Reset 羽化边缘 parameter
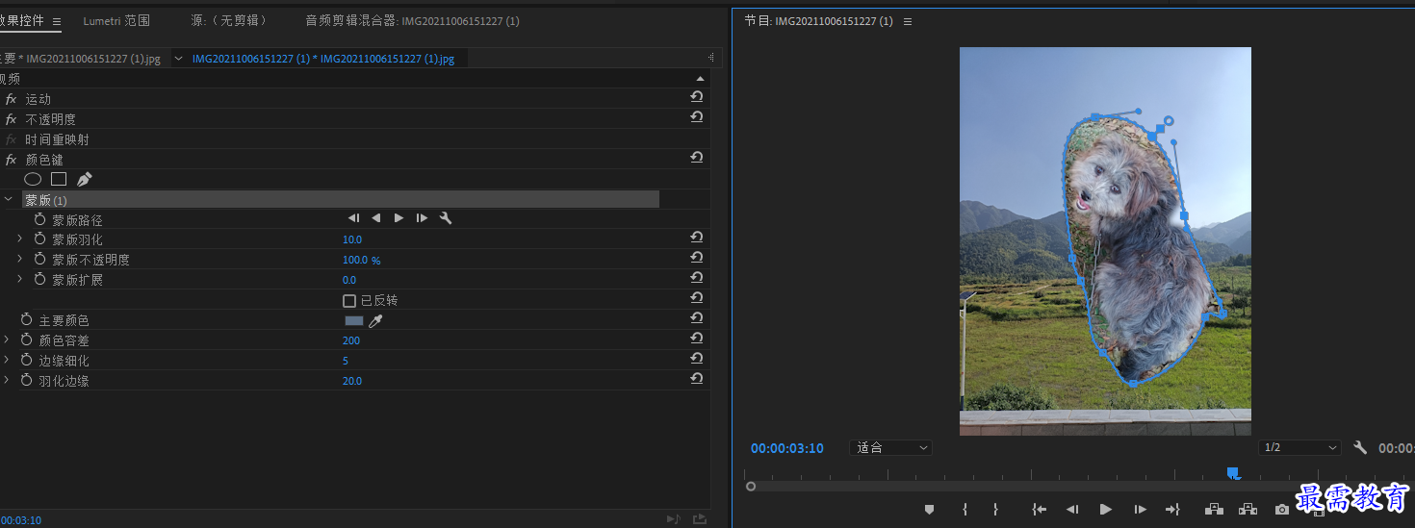 pos(696,378)
